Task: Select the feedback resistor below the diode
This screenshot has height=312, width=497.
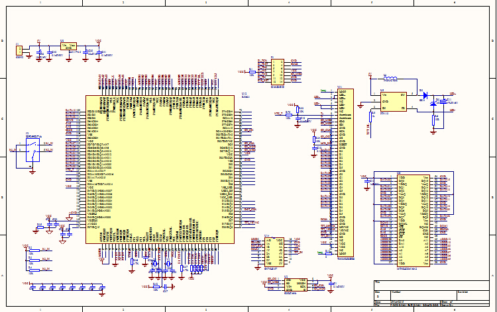Action: pyautogui.click(x=435, y=119)
